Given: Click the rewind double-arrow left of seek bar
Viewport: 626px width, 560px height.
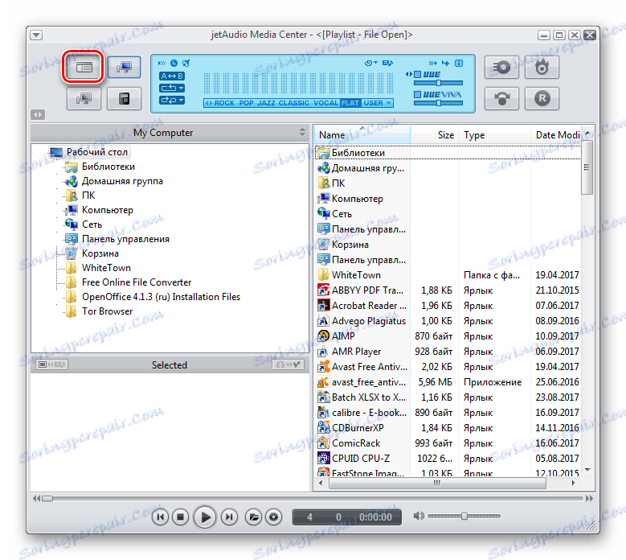Looking at the screenshot, I should [x=36, y=498].
